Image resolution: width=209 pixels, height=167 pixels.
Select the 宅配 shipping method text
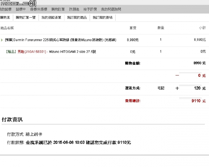[161, 88]
